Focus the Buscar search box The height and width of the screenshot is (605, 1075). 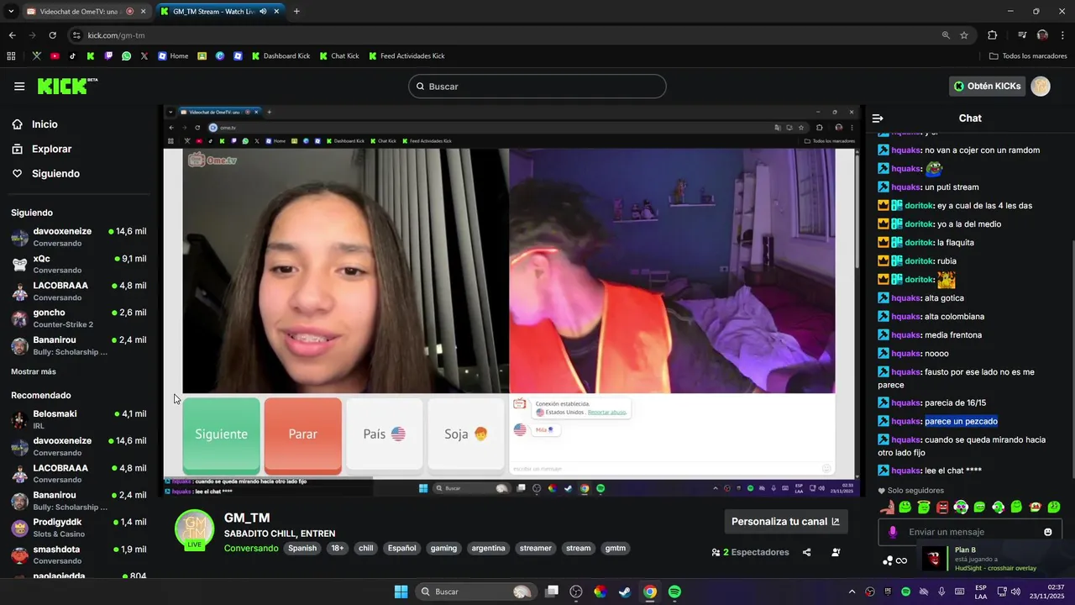(x=537, y=87)
